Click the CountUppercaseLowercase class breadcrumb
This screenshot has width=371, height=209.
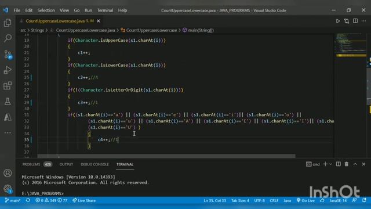(151, 30)
